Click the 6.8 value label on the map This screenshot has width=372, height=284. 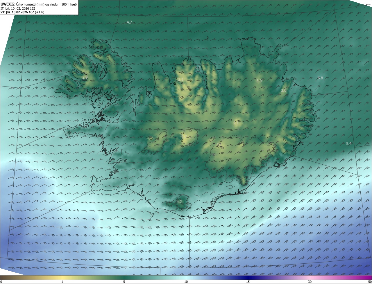(320, 78)
